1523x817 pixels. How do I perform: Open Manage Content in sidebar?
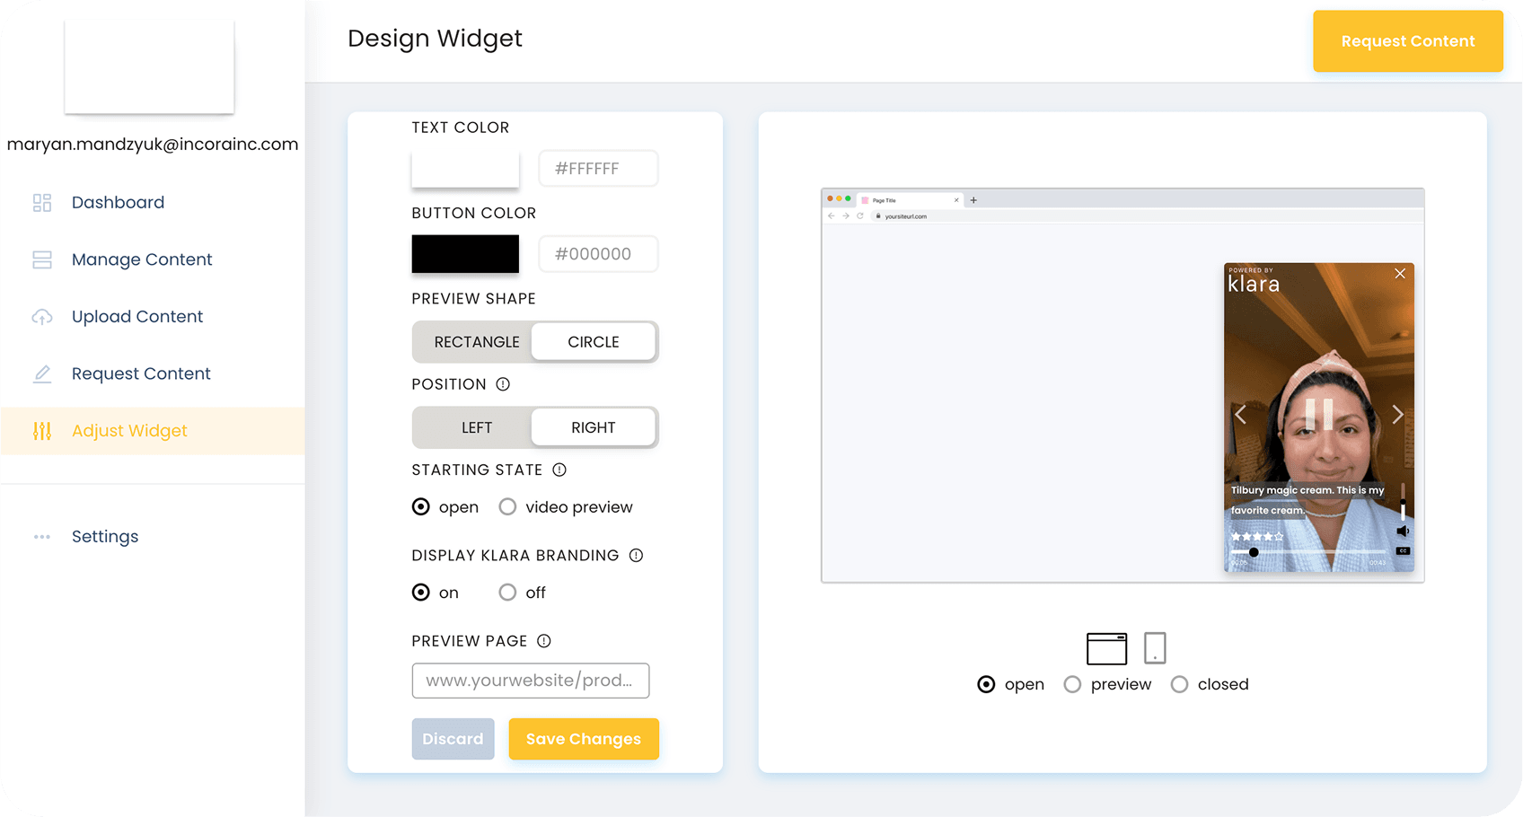(142, 259)
